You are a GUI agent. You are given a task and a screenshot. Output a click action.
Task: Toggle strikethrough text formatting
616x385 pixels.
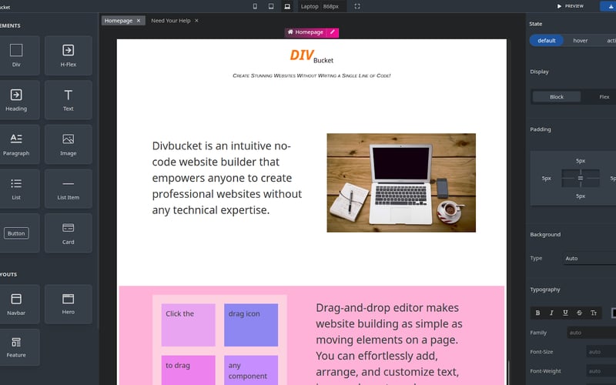[580, 313]
